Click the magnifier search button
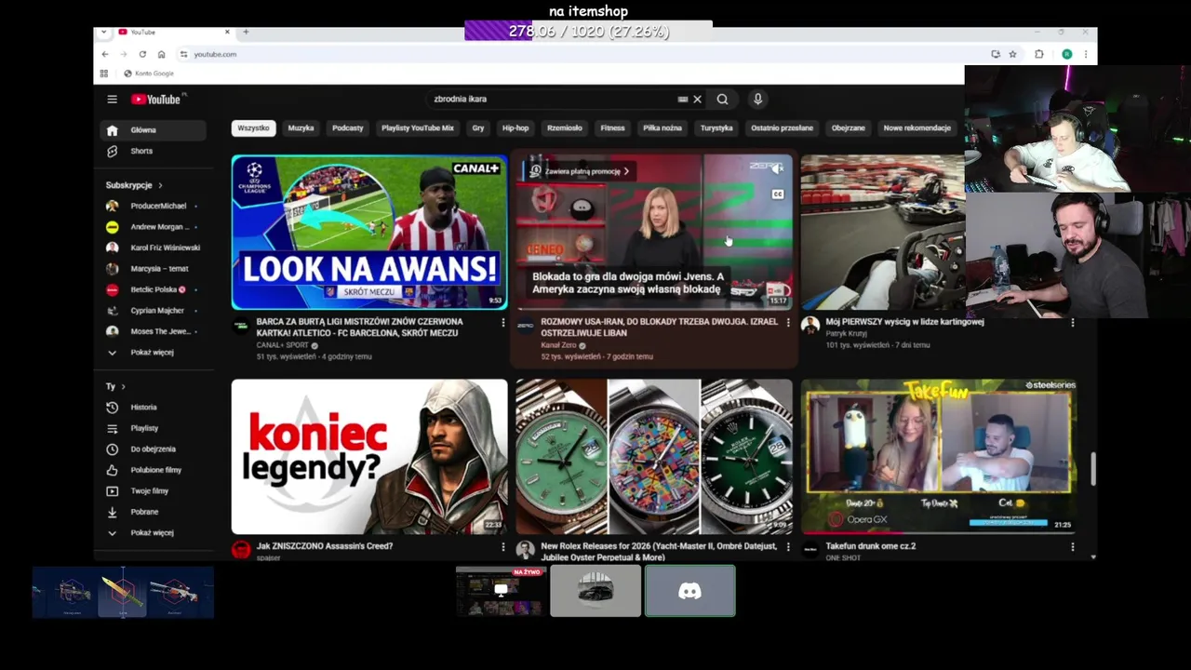 coord(722,99)
